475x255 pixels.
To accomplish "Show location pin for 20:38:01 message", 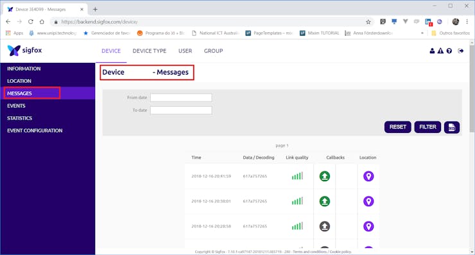I will point(368,201).
